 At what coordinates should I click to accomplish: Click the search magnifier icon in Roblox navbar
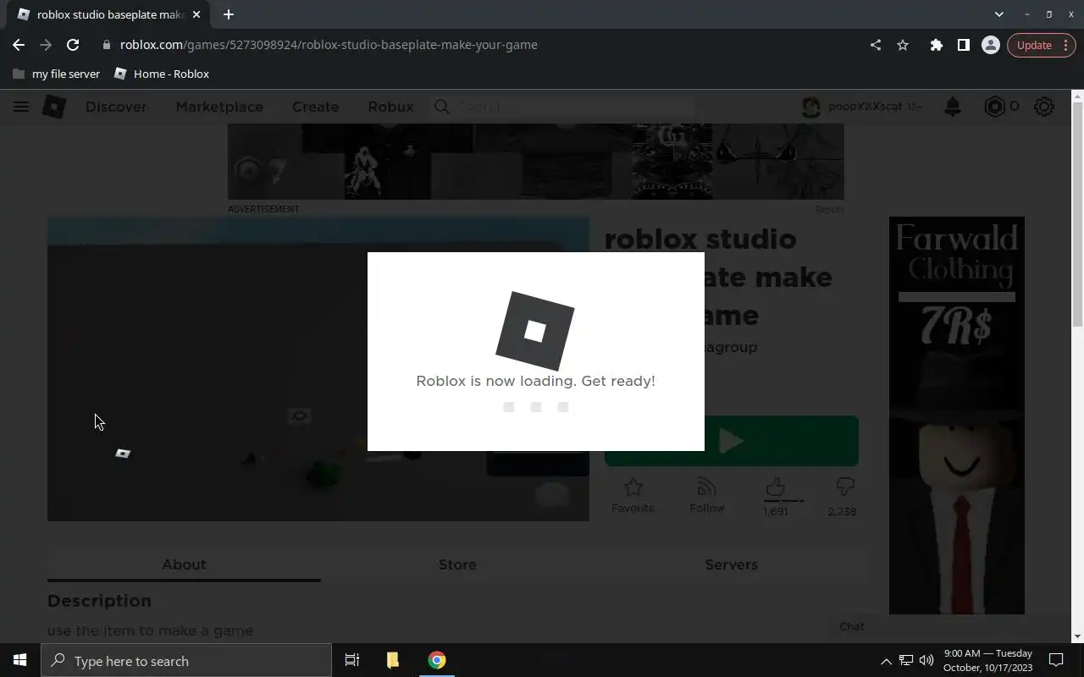(x=441, y=107)
